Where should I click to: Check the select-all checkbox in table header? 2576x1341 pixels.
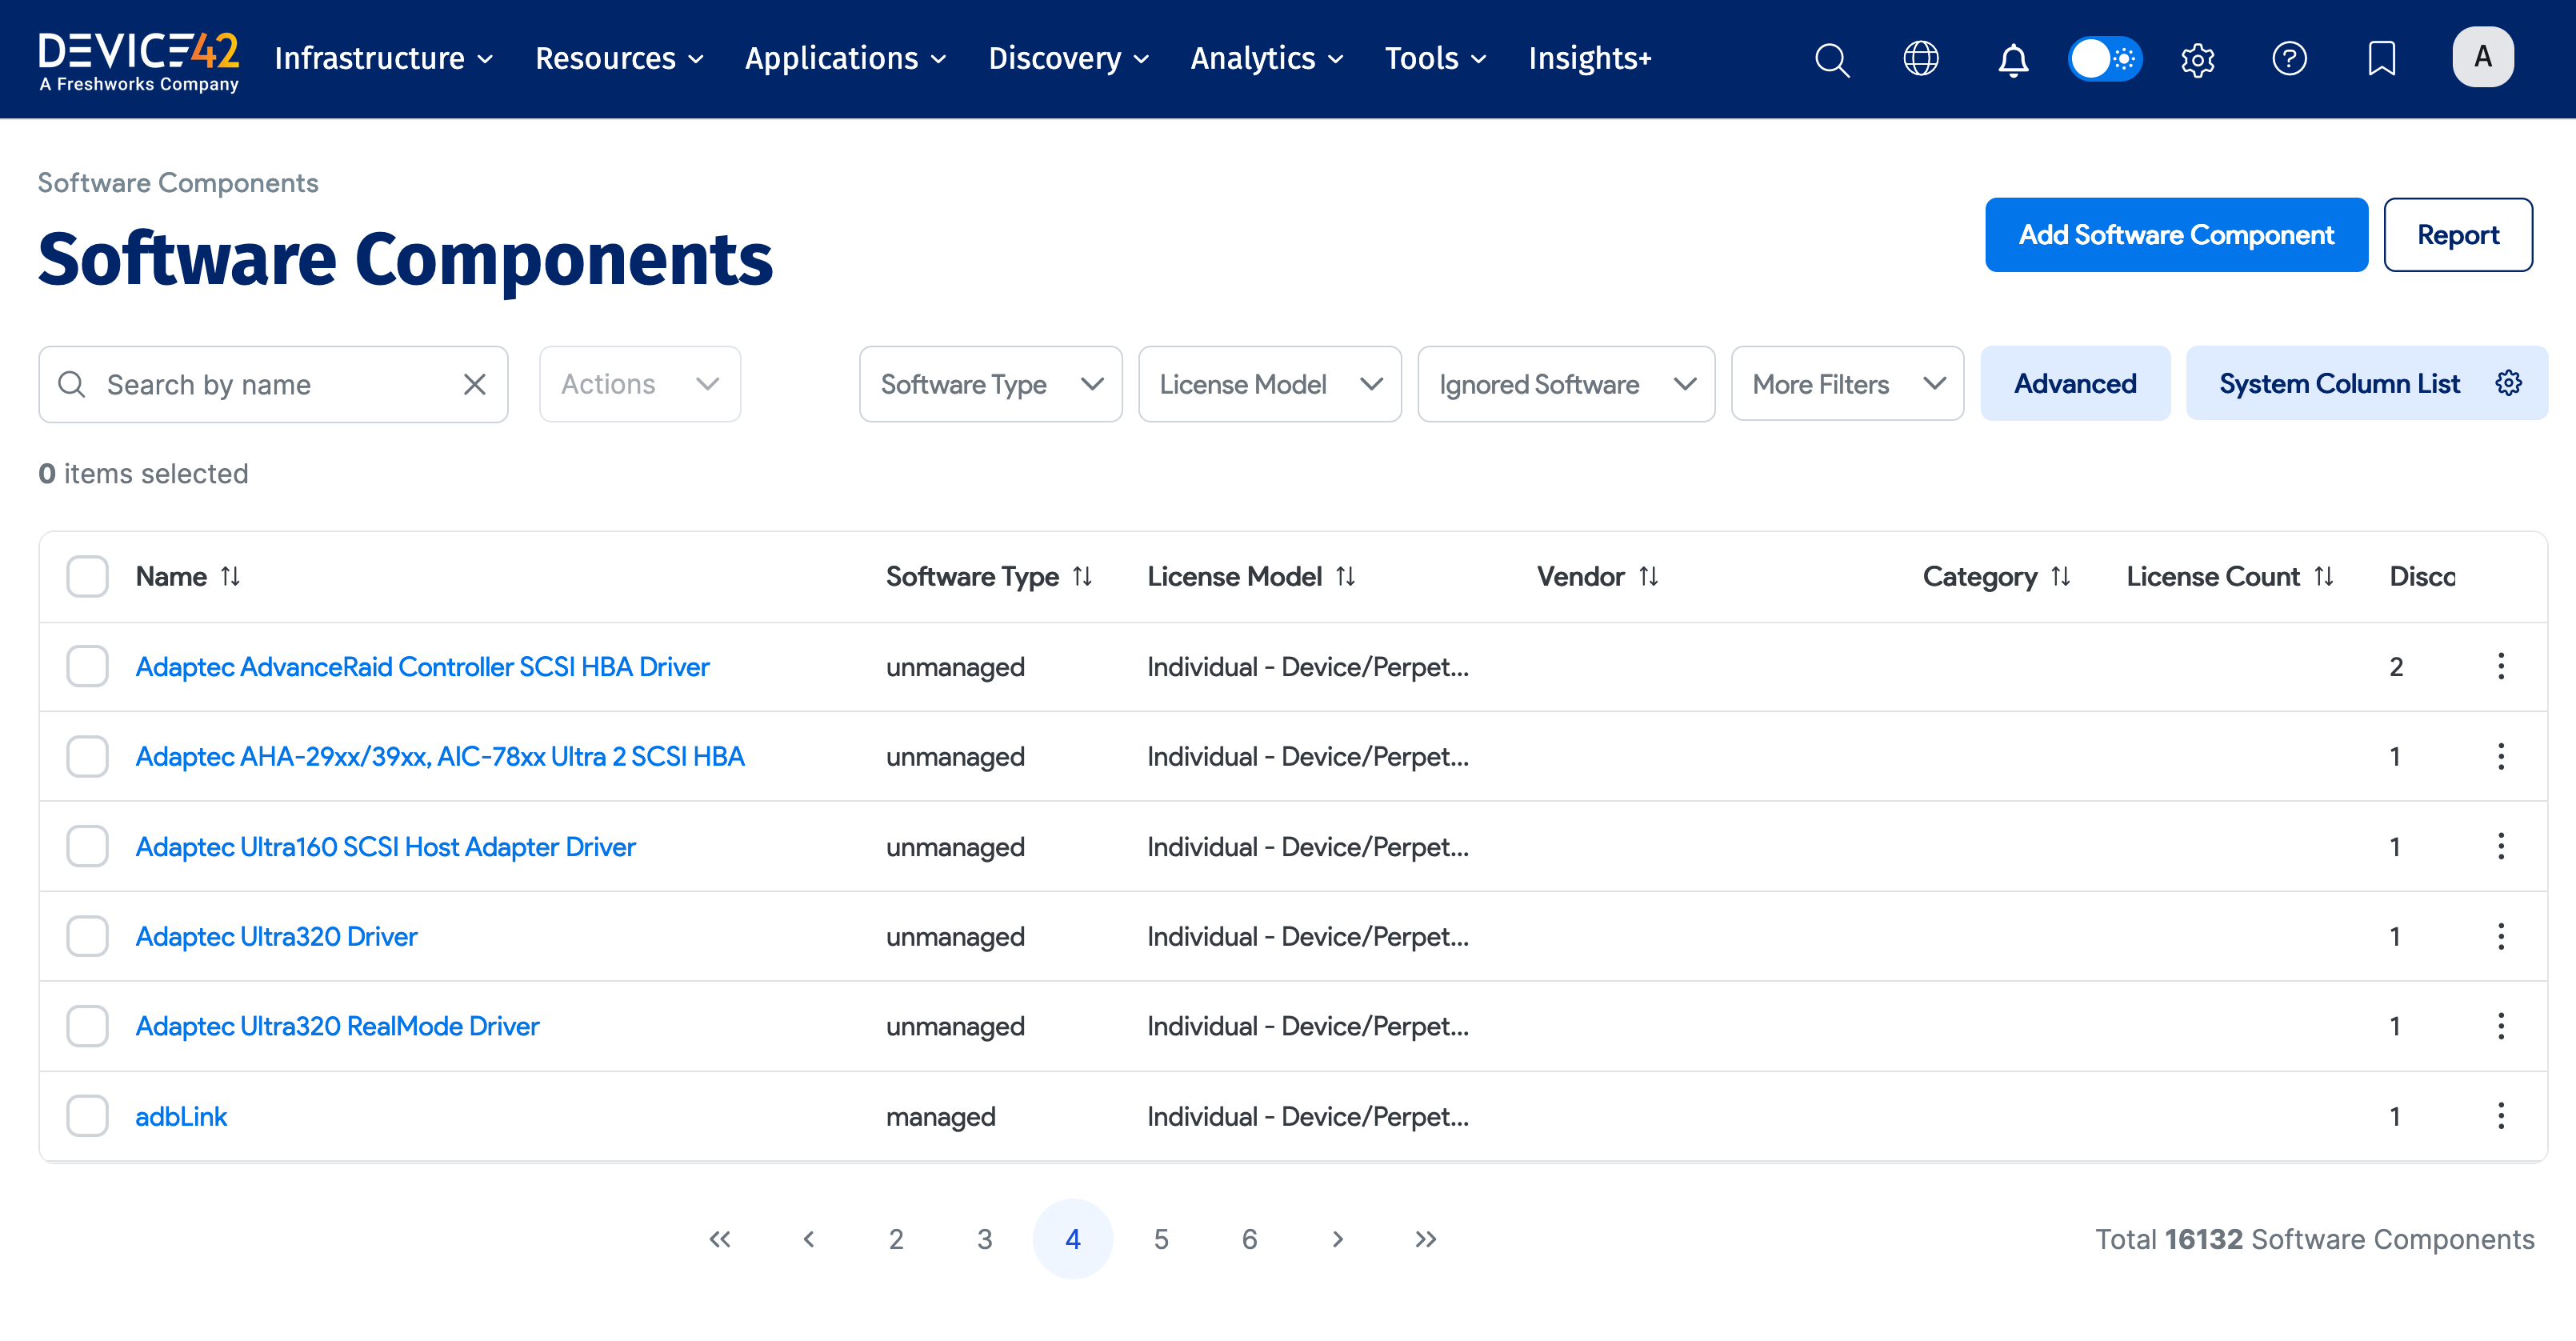coord(87,576)
